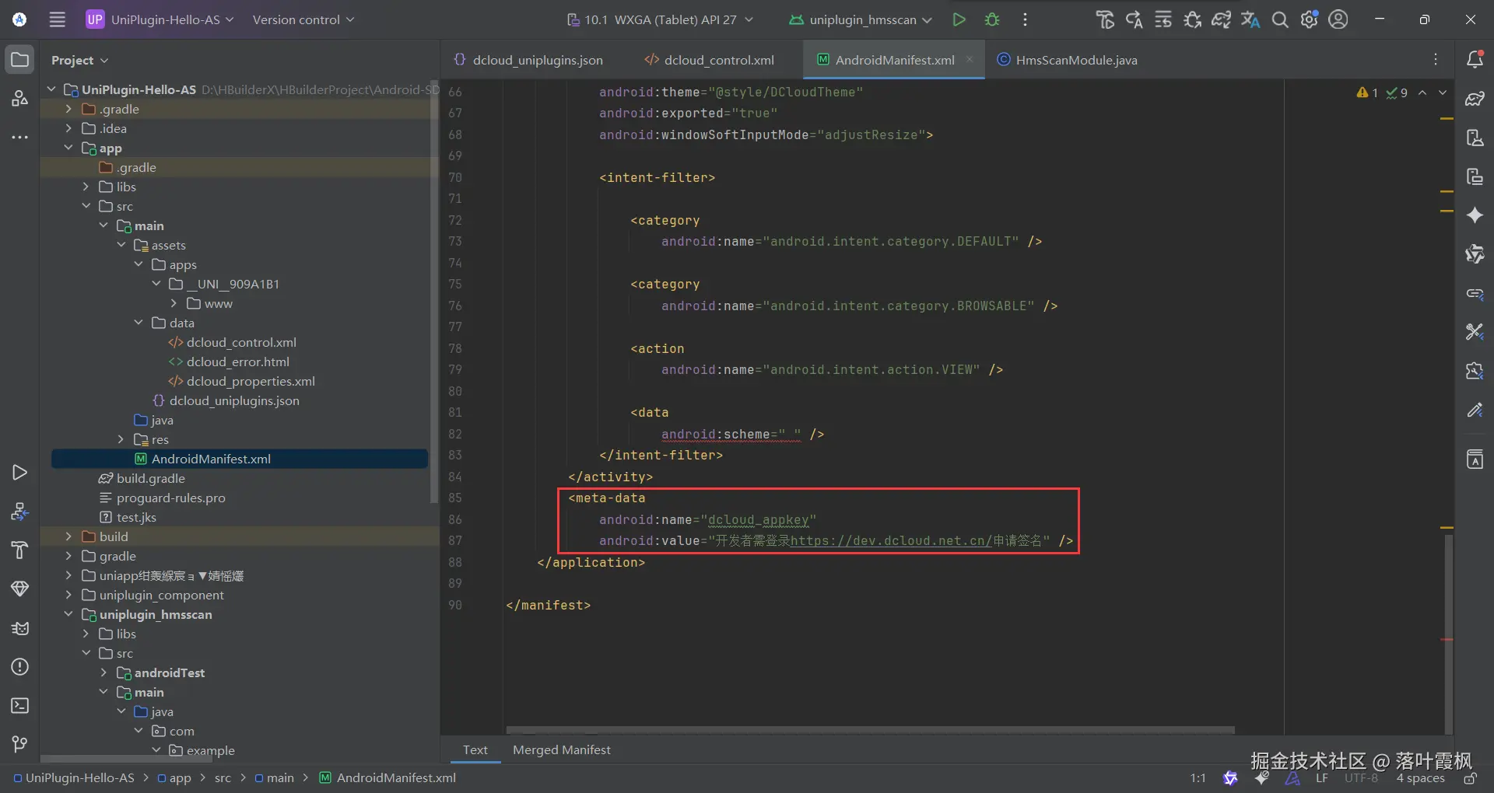The image size is (1494, 793).
Task: Open the Git version control tool window
Action: 20,745
